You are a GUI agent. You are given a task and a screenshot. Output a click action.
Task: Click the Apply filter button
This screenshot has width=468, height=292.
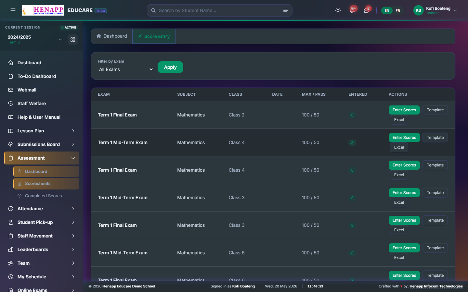coord(170,67)
